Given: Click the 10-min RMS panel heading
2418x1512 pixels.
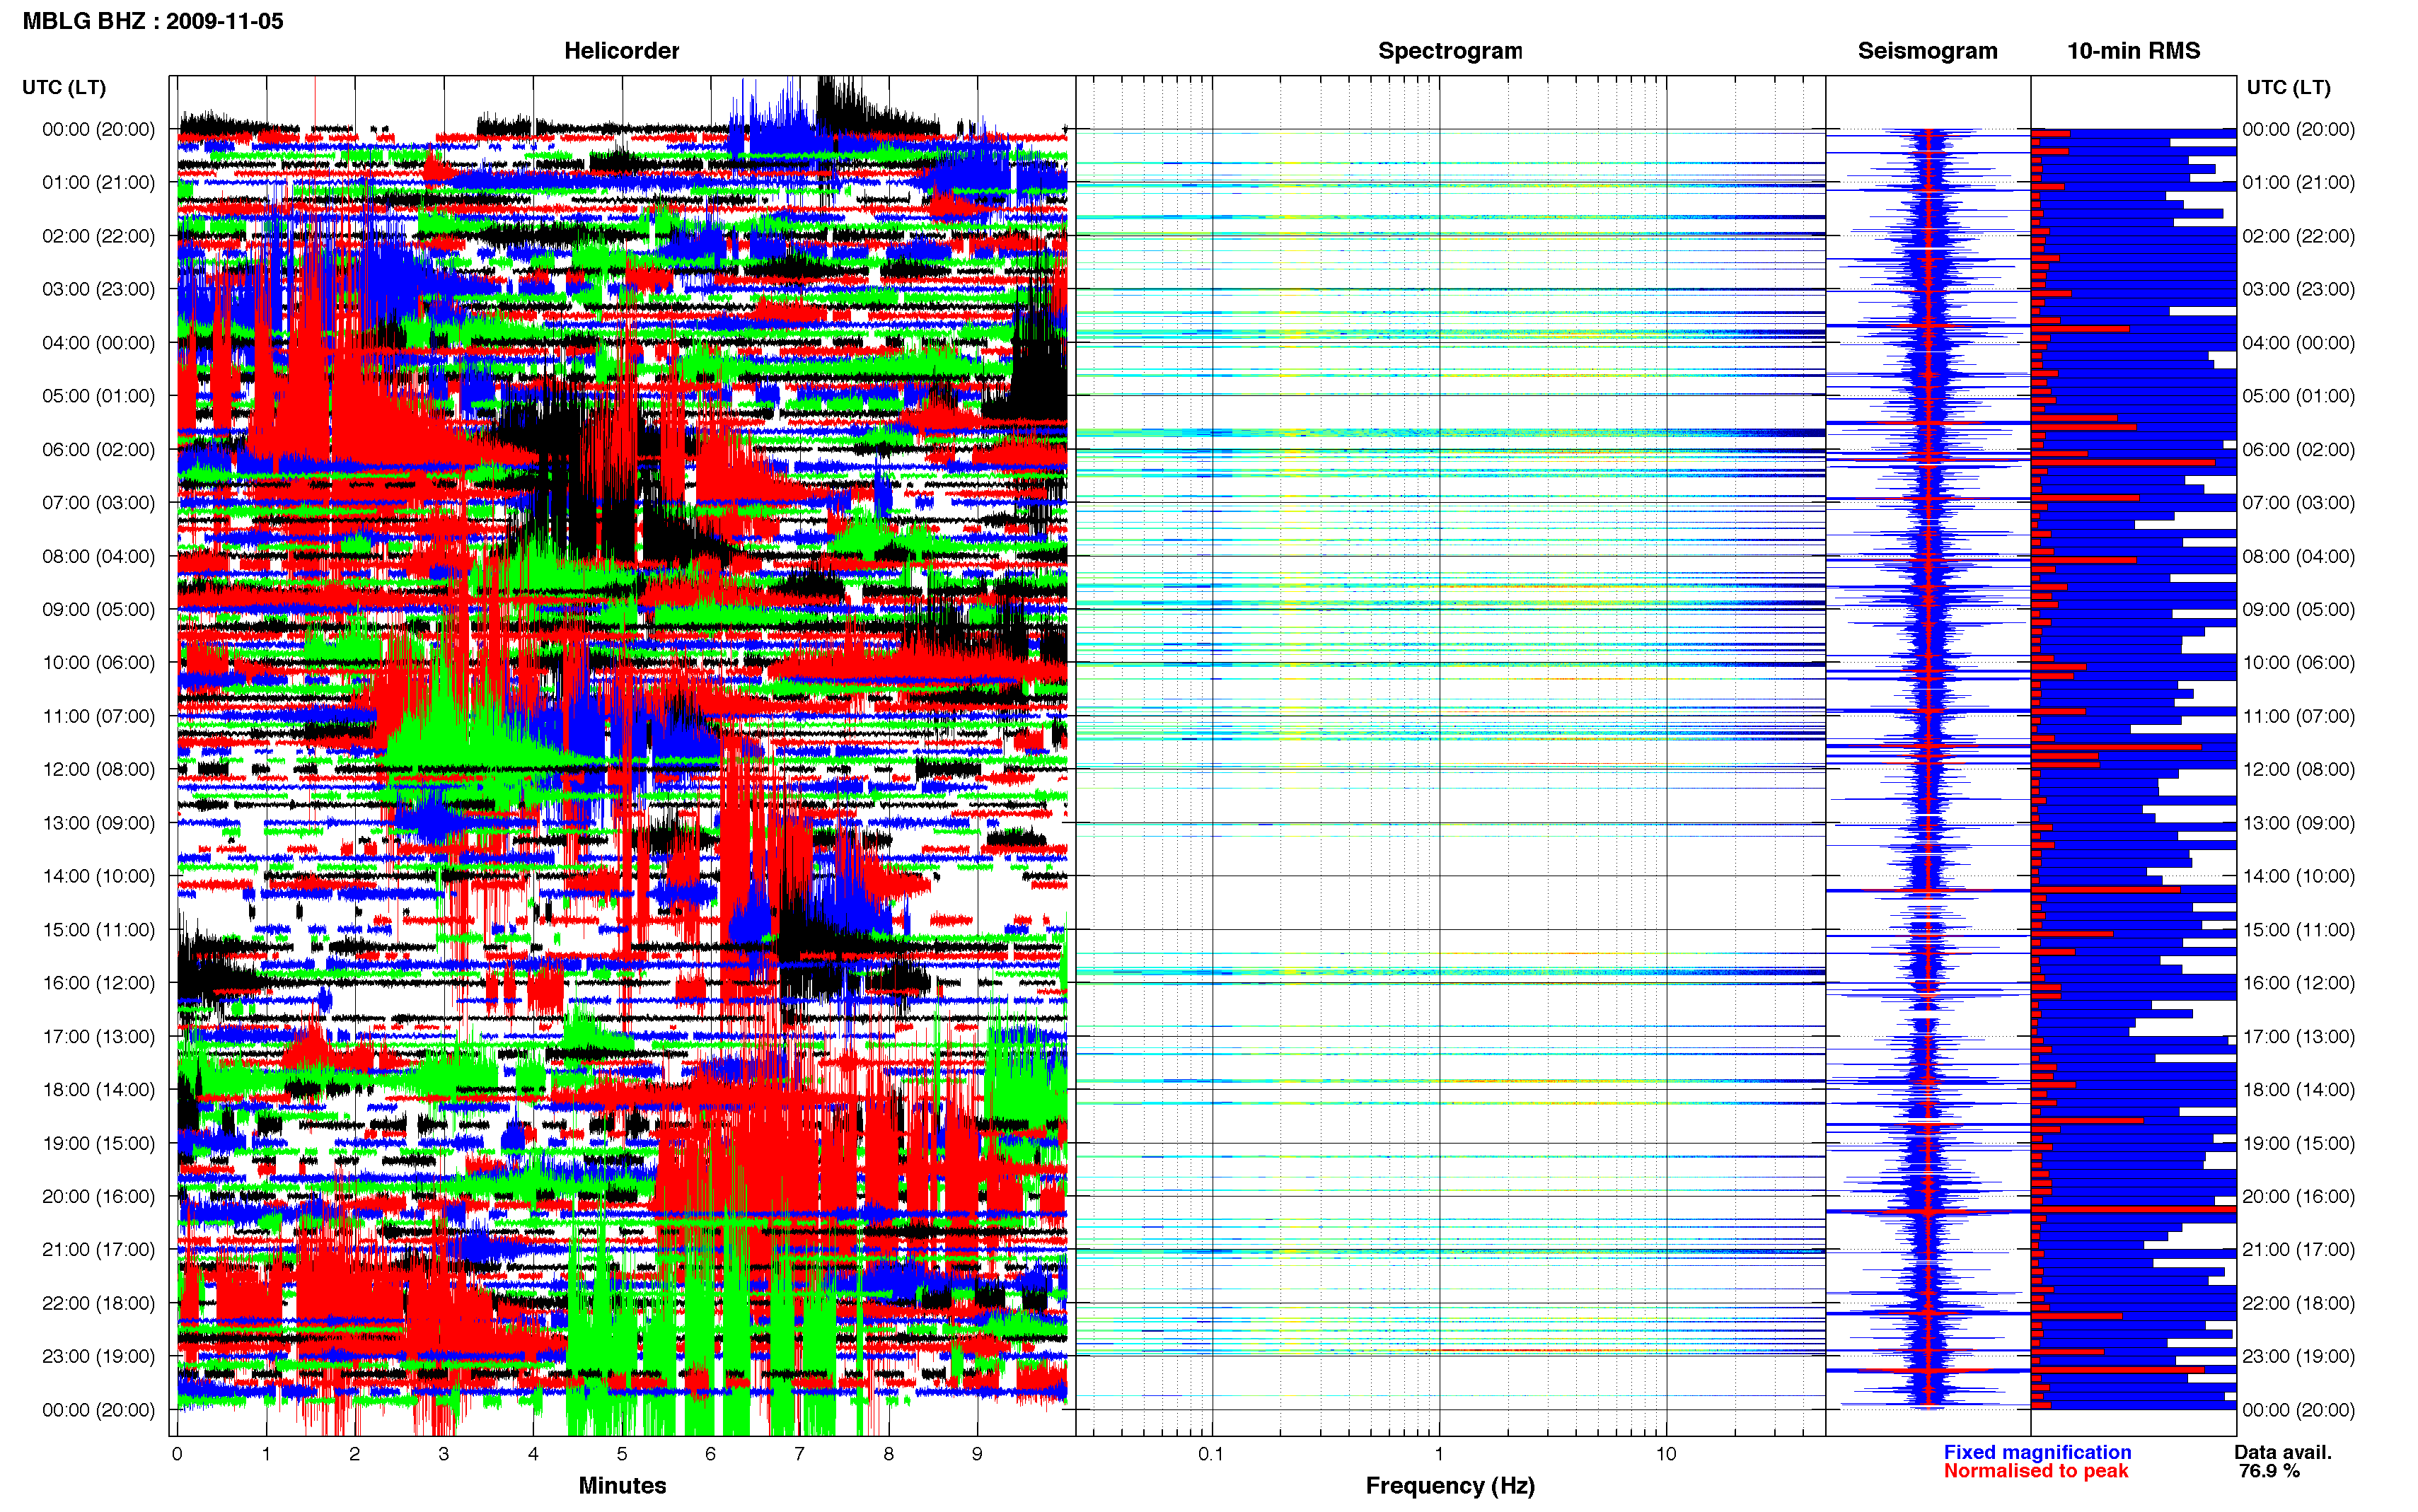Looking at the screenshot, I should [x=2133, y=51].
